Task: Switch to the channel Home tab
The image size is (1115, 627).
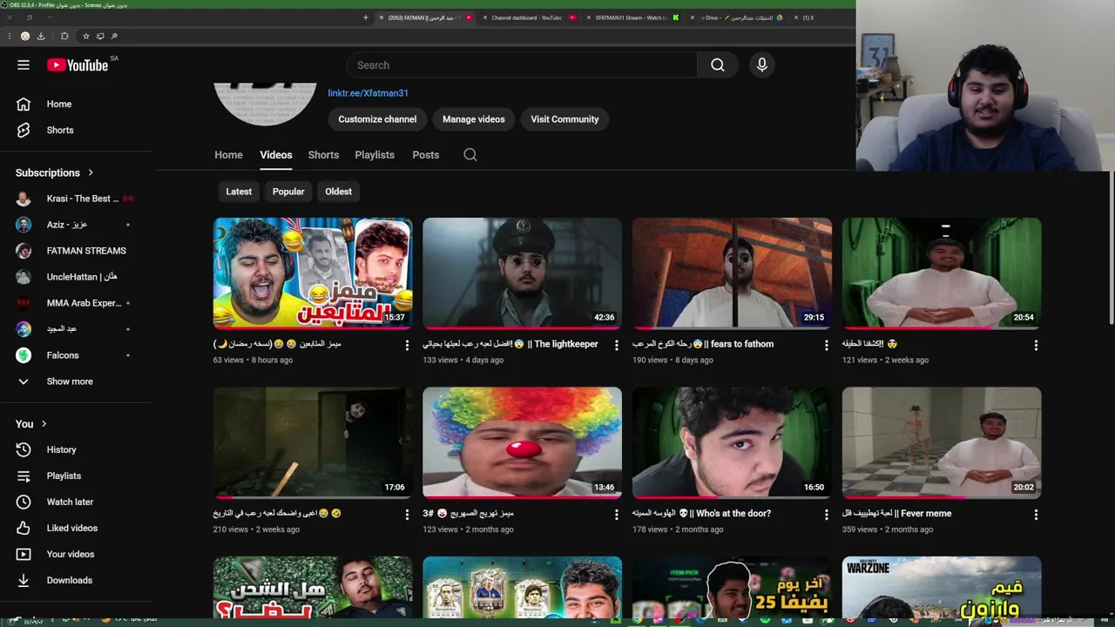Action: (228, 155)
